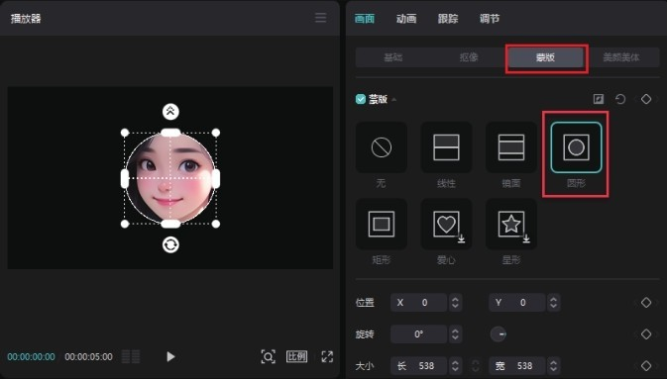Click the 长 length 538 field
The image size is (667, 379).
pyautogui.click(x=418, y=365)
